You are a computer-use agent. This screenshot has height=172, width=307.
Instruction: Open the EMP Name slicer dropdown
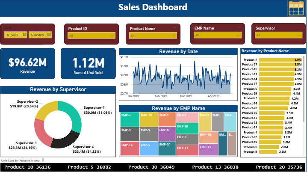(238, 36)
